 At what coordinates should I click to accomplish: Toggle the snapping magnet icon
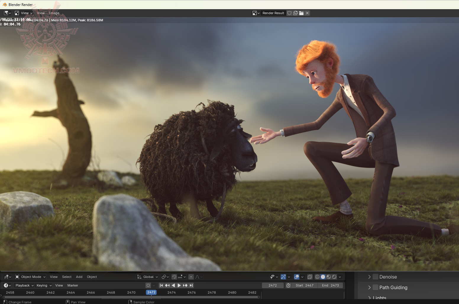[174, 277]
